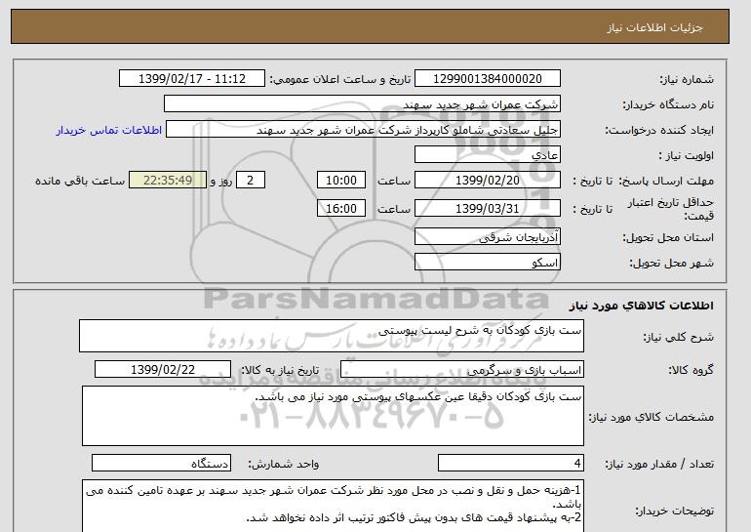Click the quantity field showing 4

point(510,463)
